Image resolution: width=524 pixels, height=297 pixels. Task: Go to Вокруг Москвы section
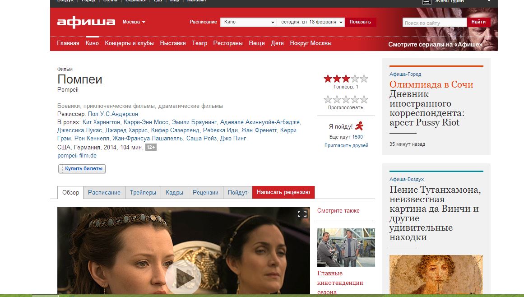click(311, 43)
